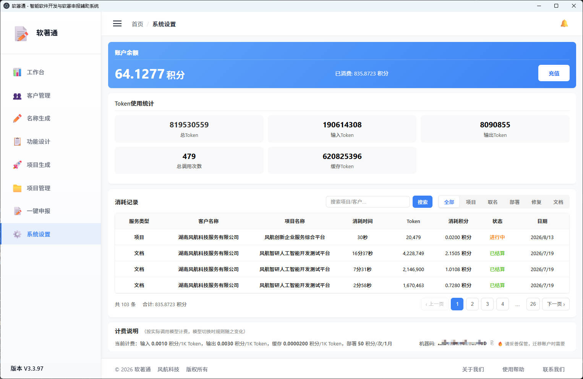The image size is (583, 379).
Task: Click the 4,228,749 Token cell
Action: [x=413, y=253]
